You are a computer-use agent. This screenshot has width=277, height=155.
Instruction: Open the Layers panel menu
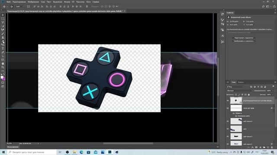click(275, 82)
